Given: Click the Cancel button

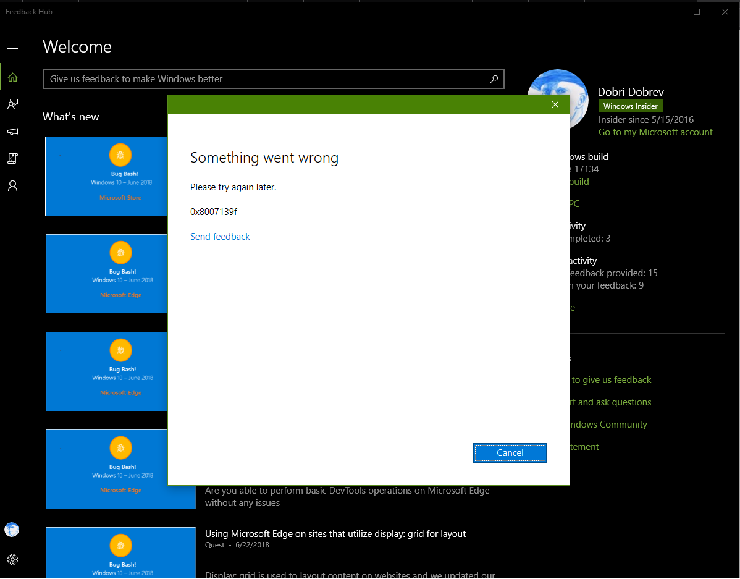Looking at the screenshot, I should (510, 453).
